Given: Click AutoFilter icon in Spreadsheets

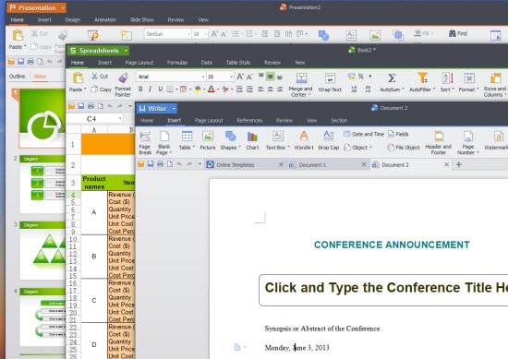Looking at the screenshot, I should point(422,78).
